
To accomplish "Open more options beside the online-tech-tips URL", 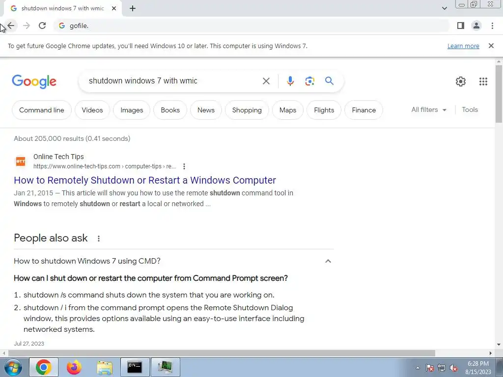I will tap(184, 166).
